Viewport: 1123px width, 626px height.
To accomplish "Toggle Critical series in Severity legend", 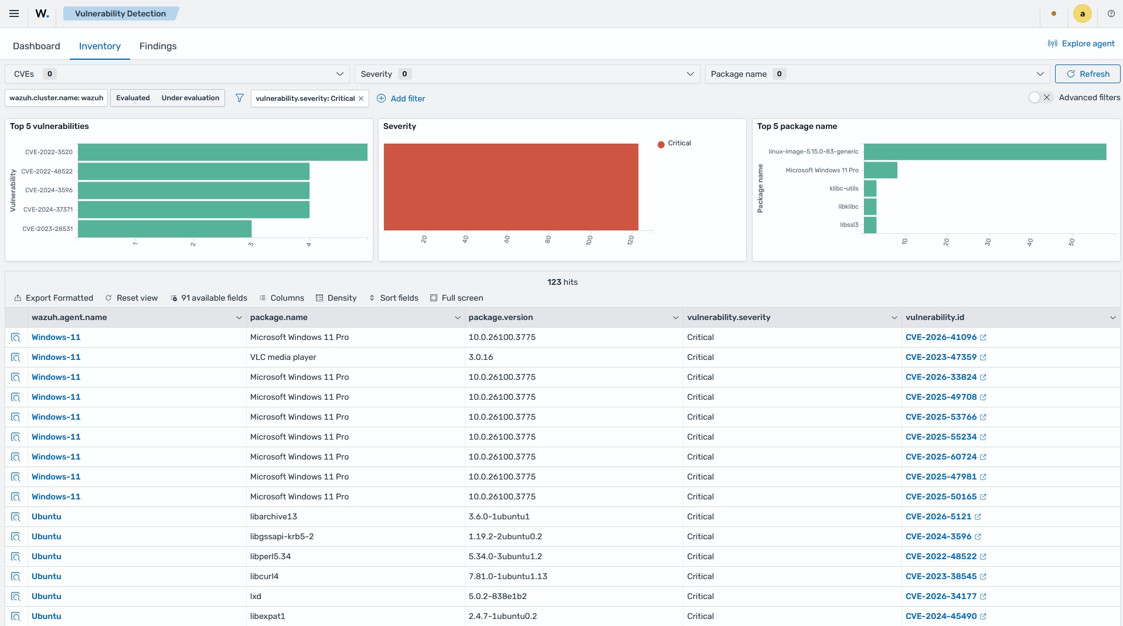I will click(x=674, y=144).
